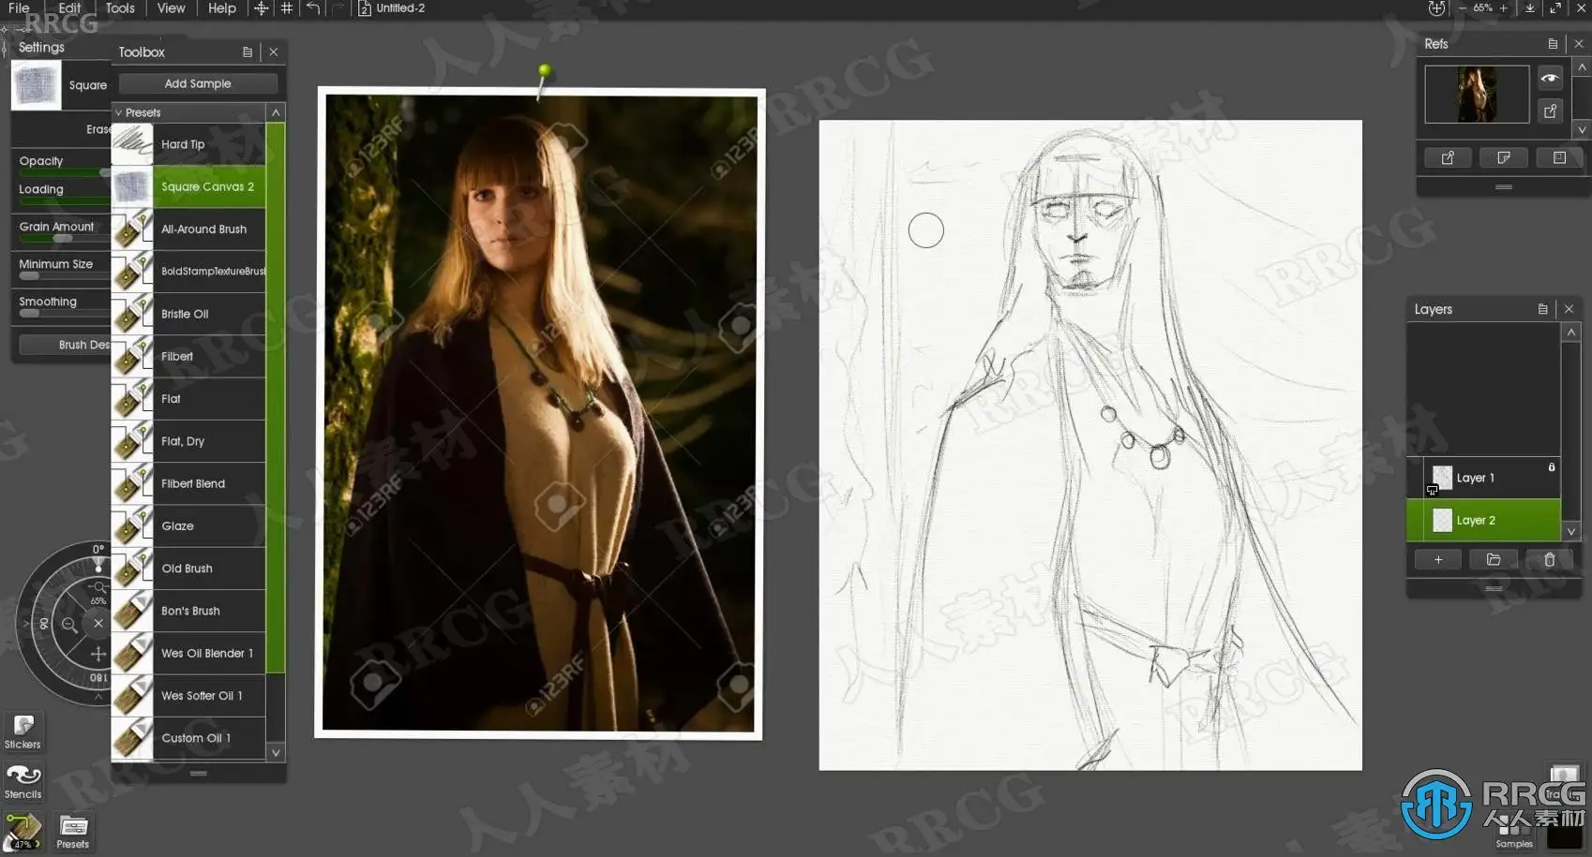Select the All-Around Brush preset
The width and height of the screenshot is (1592, 857).
[x=188, y=229]
